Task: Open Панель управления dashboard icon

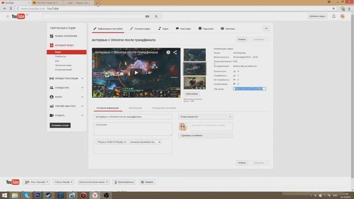Action: coord(51,36)
